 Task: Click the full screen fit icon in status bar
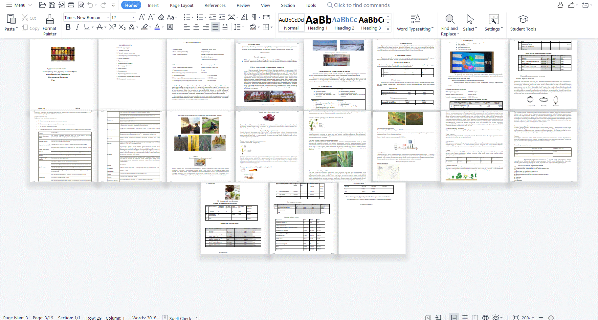[516, 317]
